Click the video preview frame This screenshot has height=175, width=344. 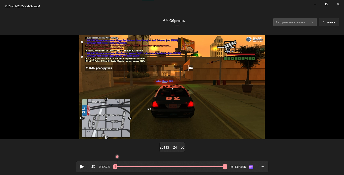[x=172, y=87]
